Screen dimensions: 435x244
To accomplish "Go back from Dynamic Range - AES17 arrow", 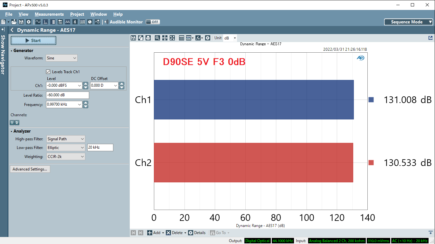I will click(12, 30).
